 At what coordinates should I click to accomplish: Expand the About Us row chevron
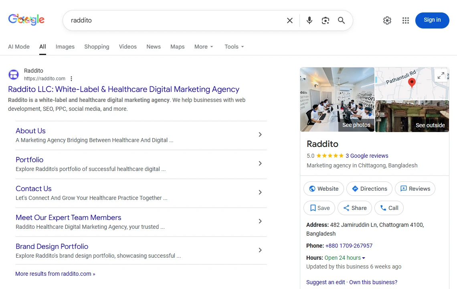[x=260, y=134]
